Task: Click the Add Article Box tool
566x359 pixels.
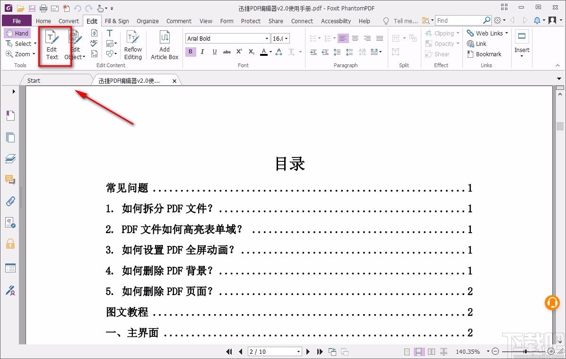Action: tap(164, 45)
